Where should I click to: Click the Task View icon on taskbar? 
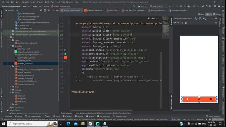pos(61,123)
